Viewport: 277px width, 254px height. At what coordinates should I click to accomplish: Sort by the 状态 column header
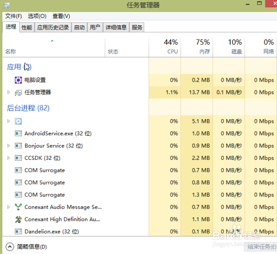tap(127, 48)
